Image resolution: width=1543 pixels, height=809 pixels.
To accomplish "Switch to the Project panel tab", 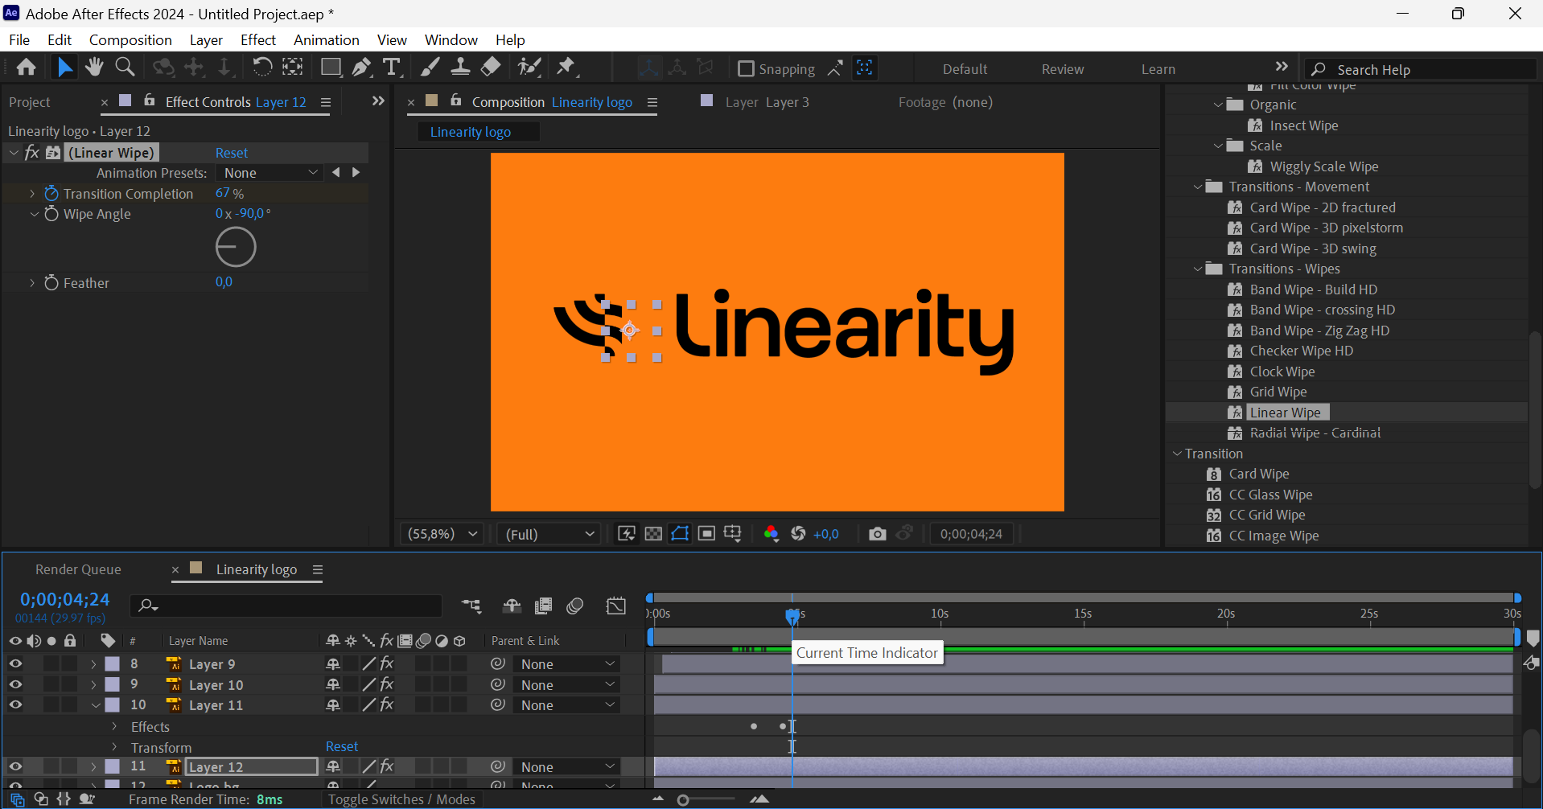I will pos(30,102).
